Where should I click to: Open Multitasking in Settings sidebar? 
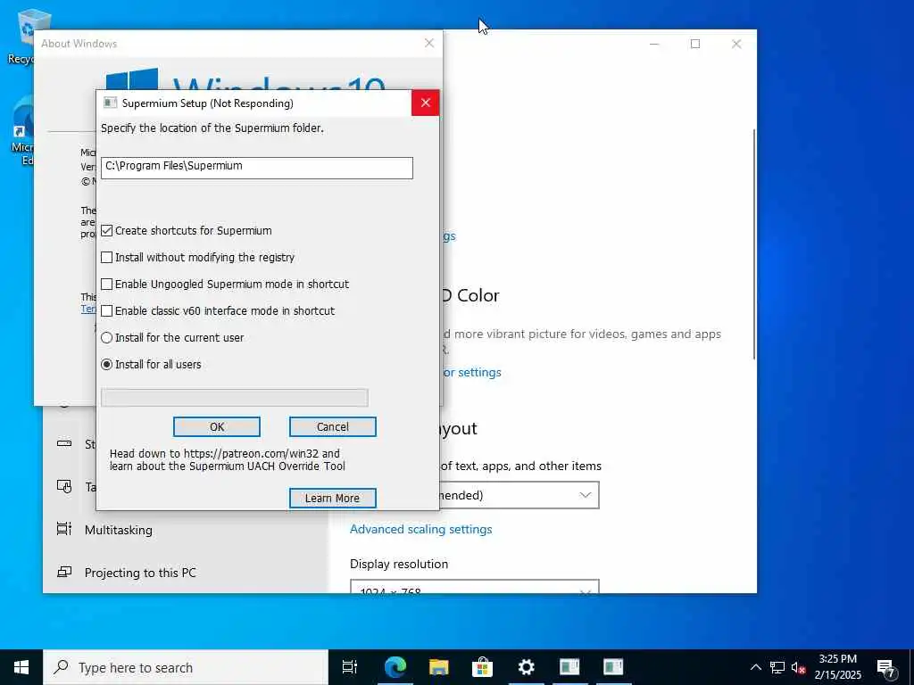119,530
